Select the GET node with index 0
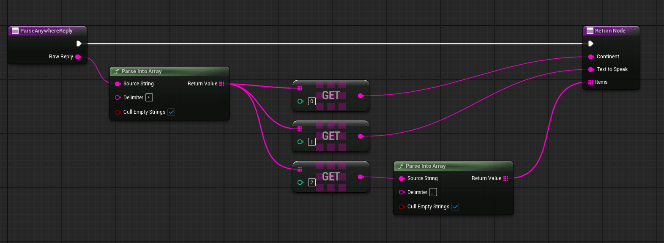This screenshot has height=243, width=664. pyautogui.click(x=331, y=96)
